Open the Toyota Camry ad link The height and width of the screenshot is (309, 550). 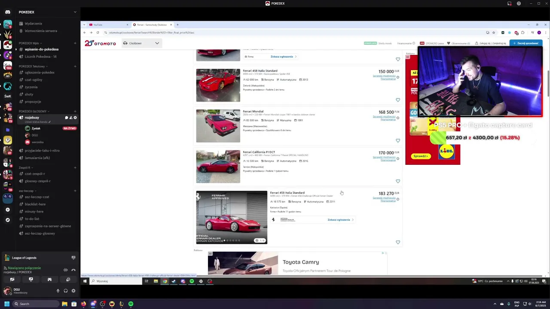[301, 262]
